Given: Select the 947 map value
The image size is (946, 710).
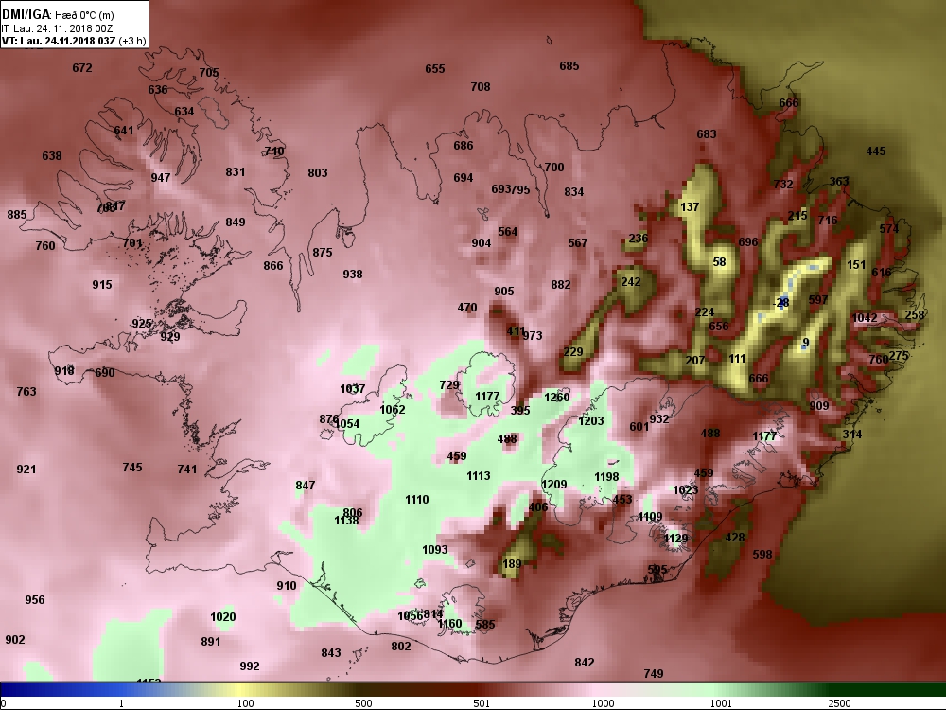Looking at the screenshot, I should tap(161, 178).
